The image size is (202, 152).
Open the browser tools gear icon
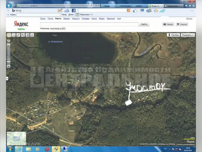point(193,6)
